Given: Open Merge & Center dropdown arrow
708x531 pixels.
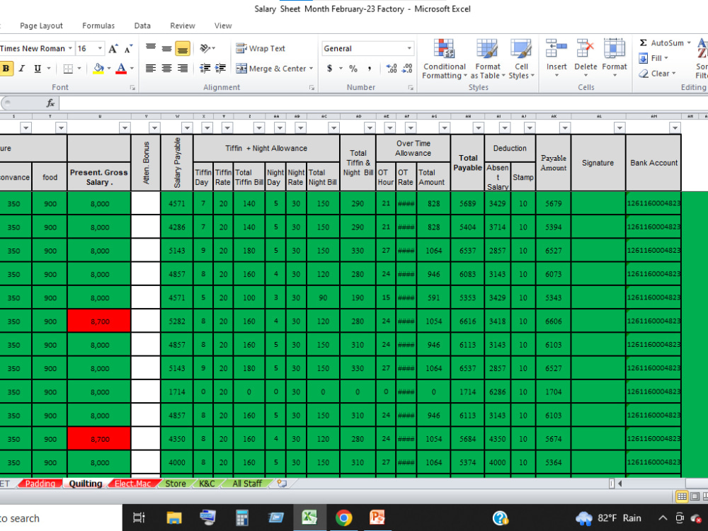Looking at the screenshot, I should tap(311, 69).
